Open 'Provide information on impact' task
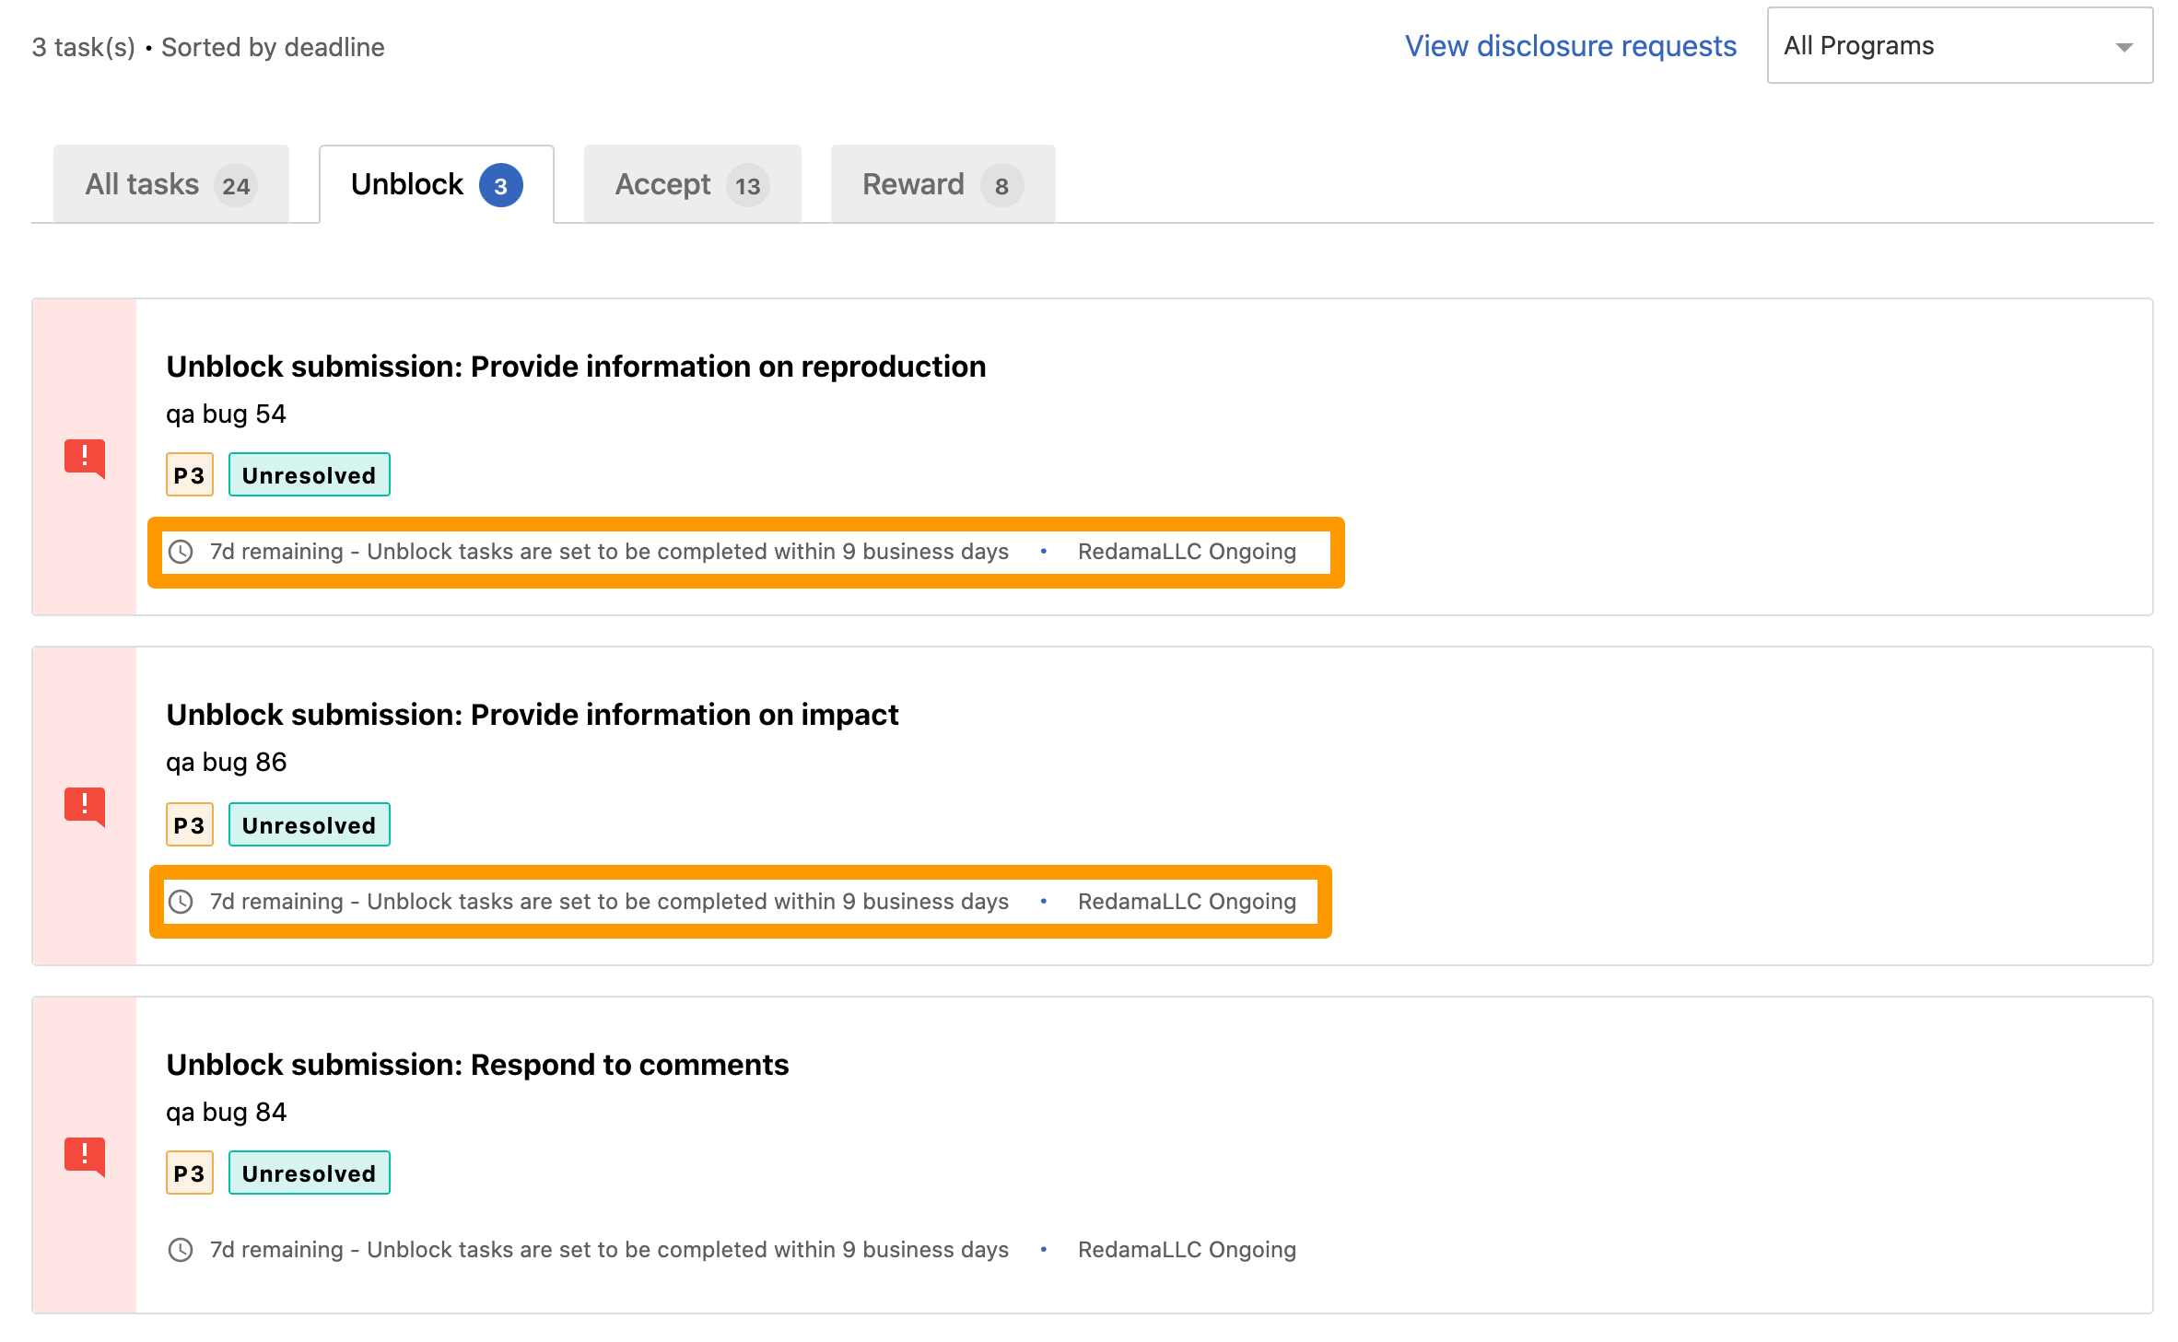 click(532, 715)
